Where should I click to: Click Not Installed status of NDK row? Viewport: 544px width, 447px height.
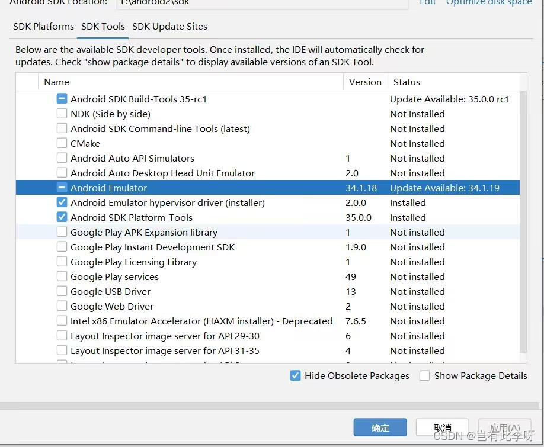(417, 114)
